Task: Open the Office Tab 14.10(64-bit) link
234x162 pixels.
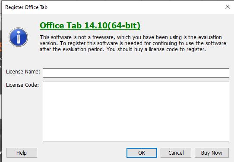Action: 90,25
